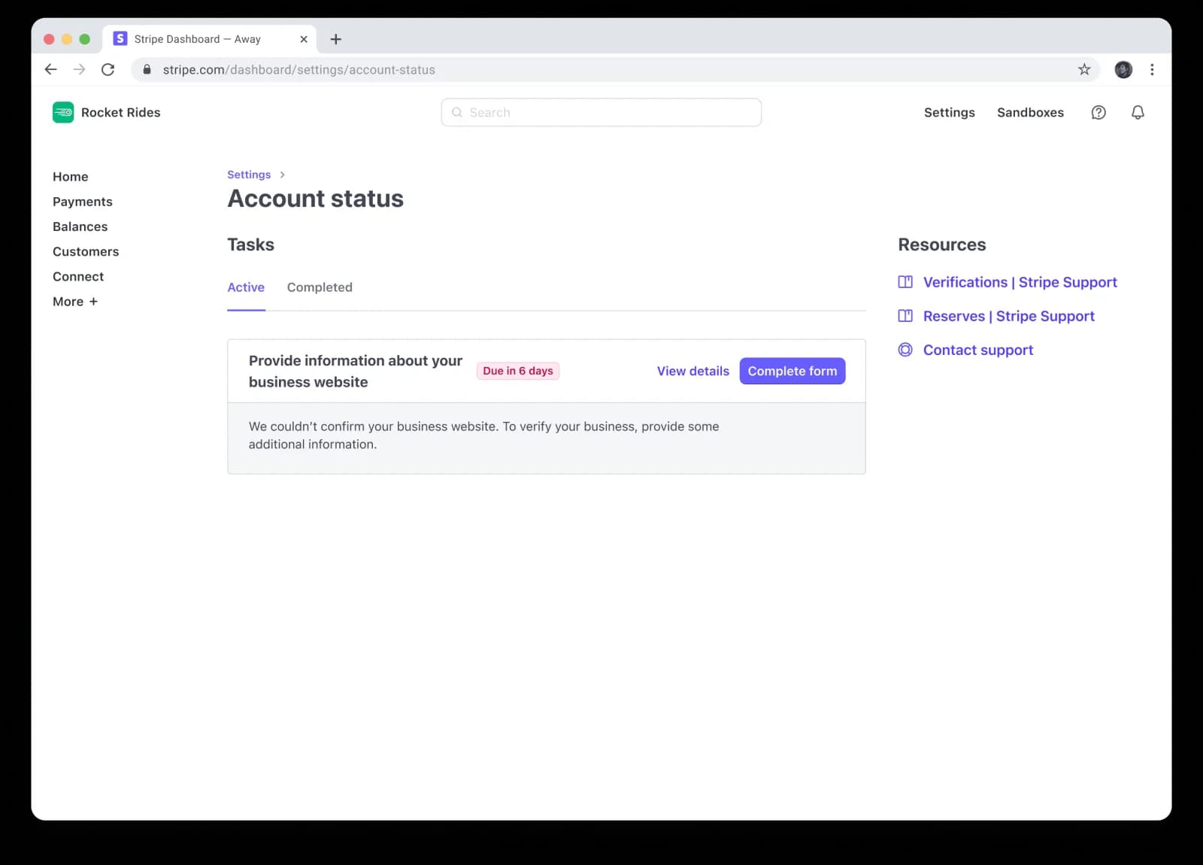
Task: Open Connect in the sidebar
Action: click(x=78, y=276)
